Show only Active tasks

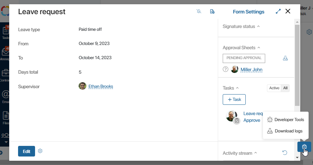(274, 88)
